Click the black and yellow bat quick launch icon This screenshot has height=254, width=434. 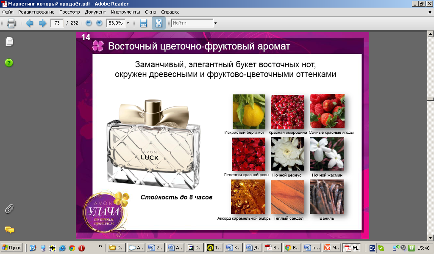[x=52, y=248]
